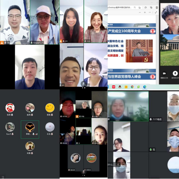The width and height of the screenshot is (179, 179).
Task: Click the zoom in plus button in PDF toolbar
Action: point(145,12)
